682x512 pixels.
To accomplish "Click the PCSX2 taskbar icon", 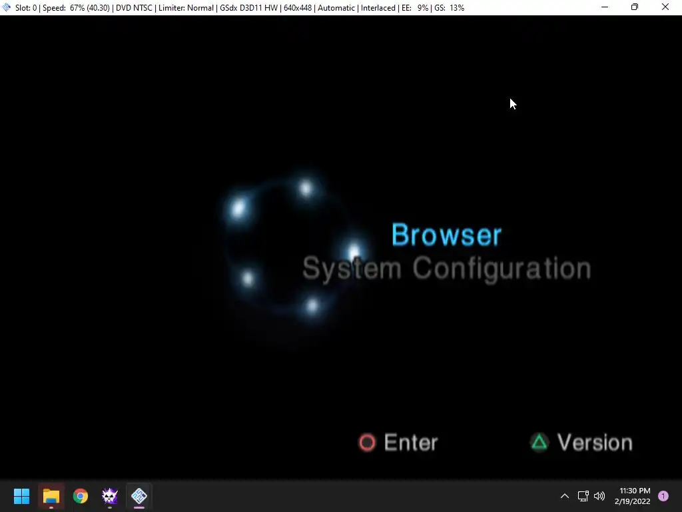I will point(139,496).
